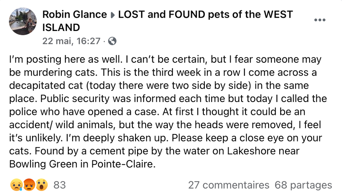This screenshot has width=342, height=195.
Task: Click the arrow icon between author and group
Action: pos(113,15)
